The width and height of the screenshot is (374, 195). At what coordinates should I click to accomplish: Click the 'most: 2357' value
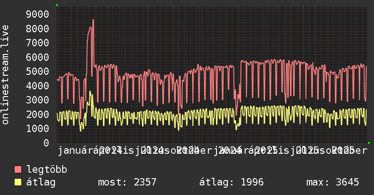point(127,182)
